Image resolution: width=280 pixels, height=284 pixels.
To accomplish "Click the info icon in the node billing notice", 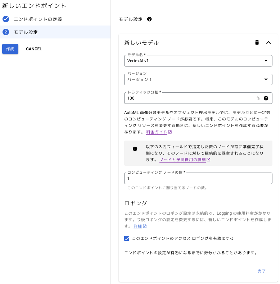I will [135, 149].
